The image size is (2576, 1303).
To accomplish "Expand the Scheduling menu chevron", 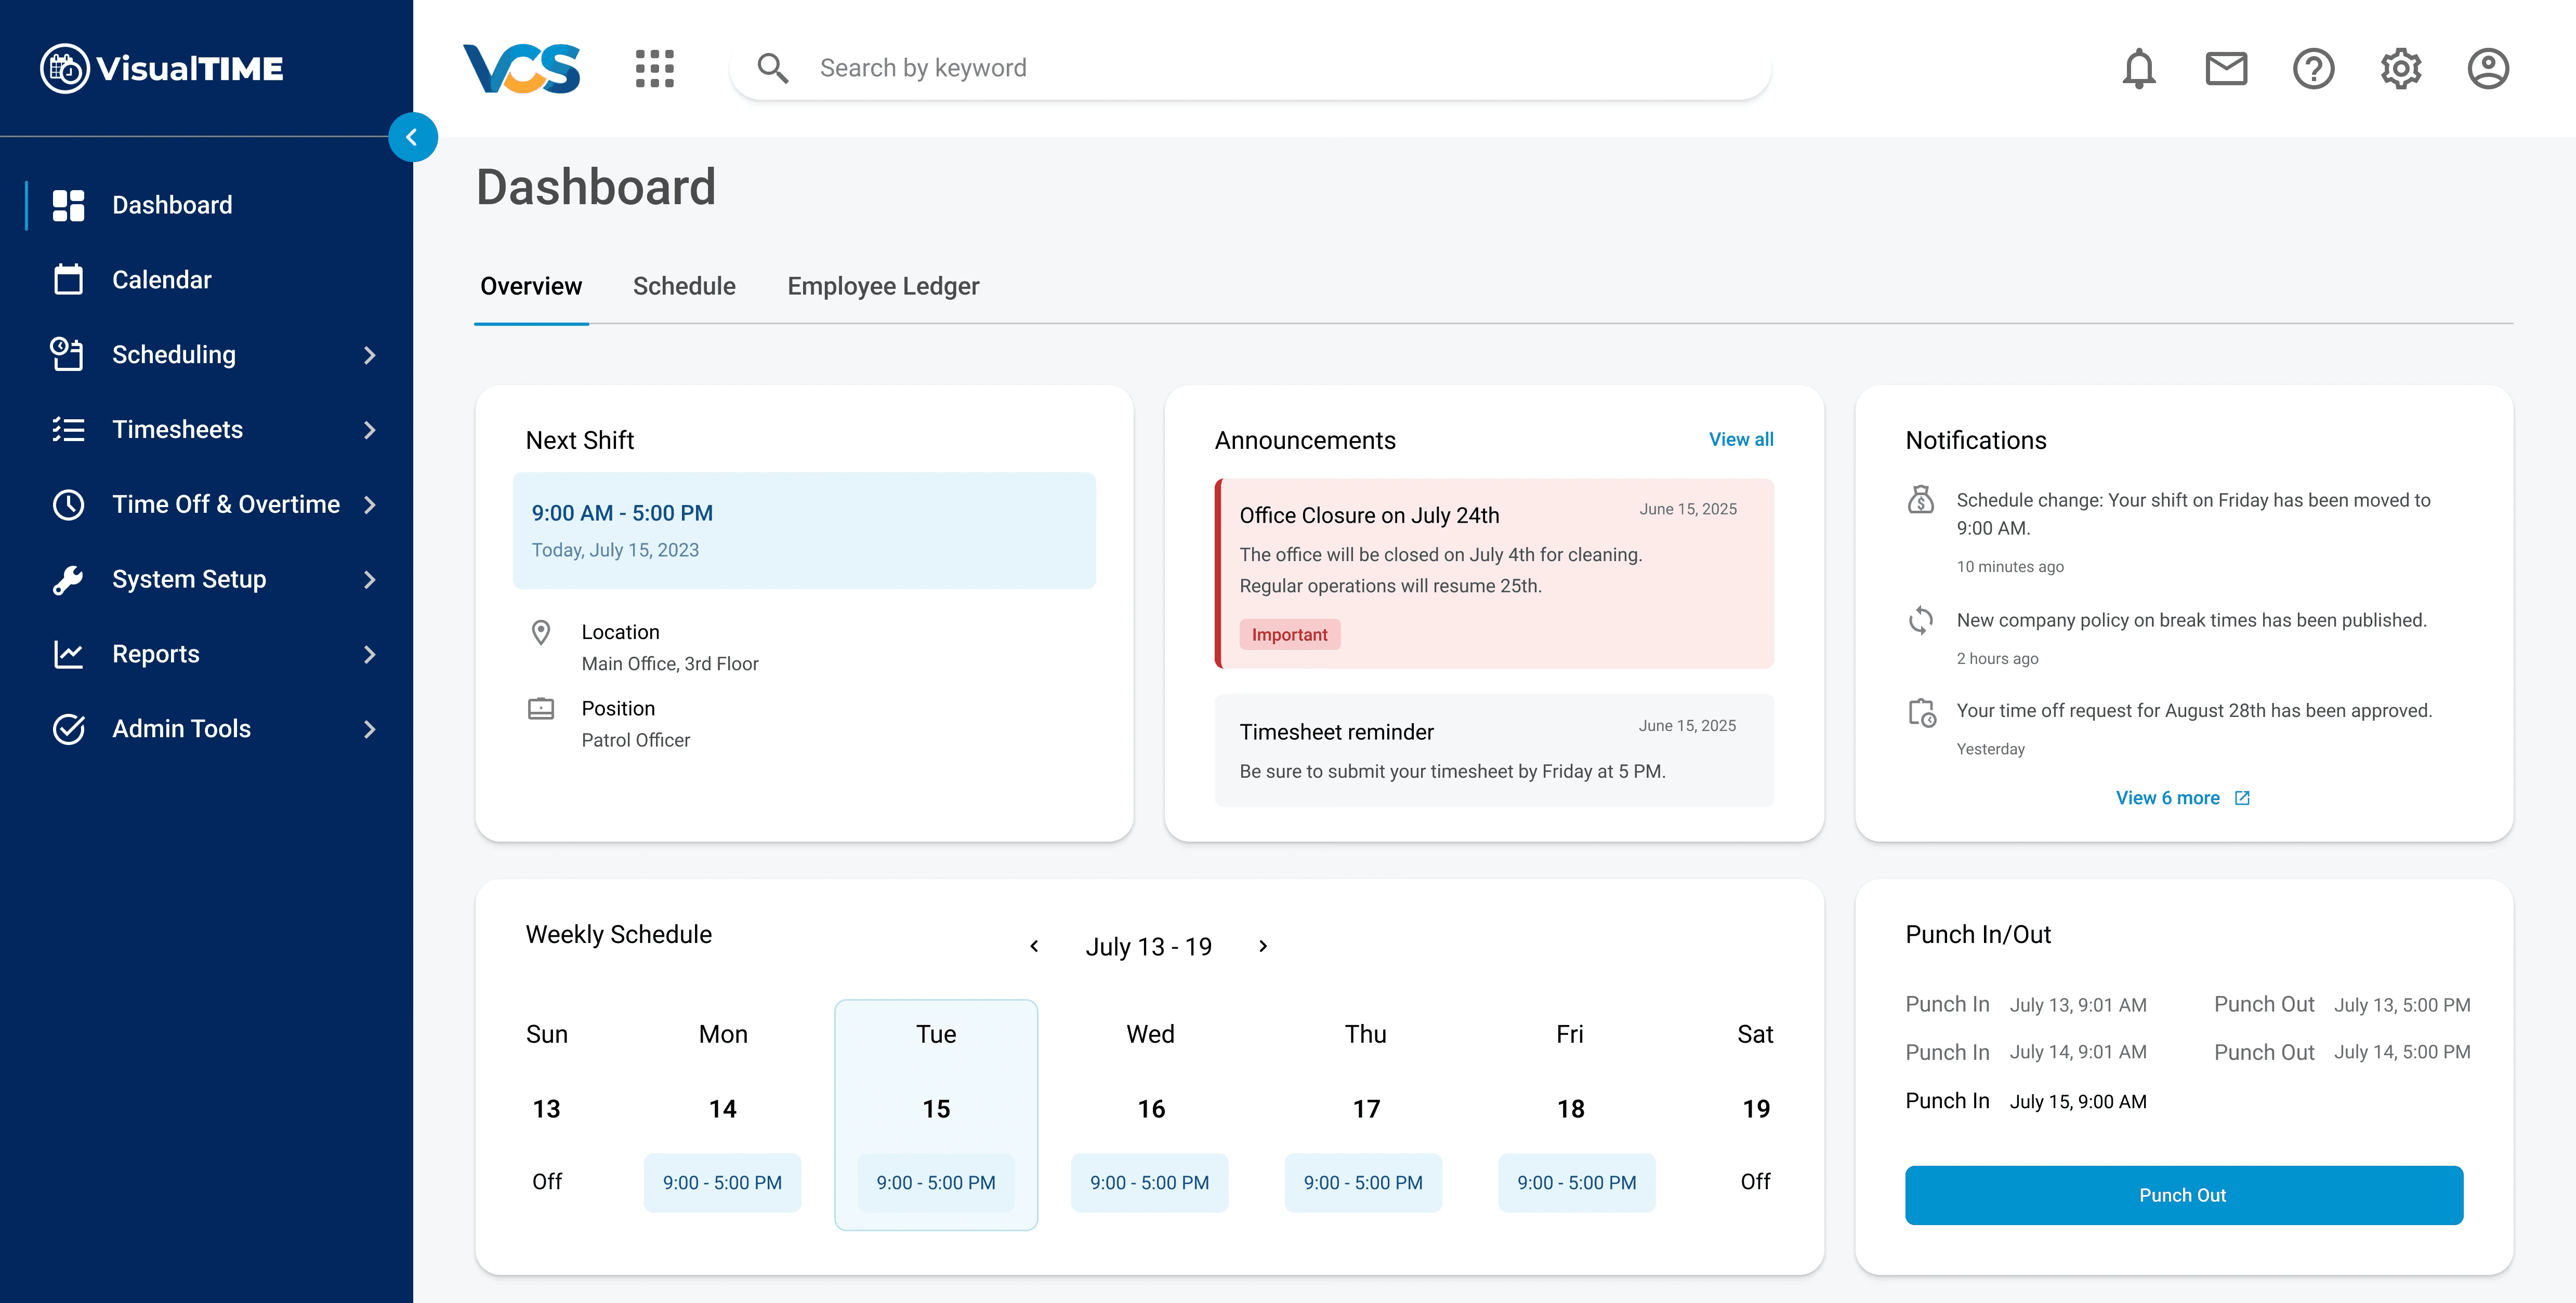I will [x=370, y=355].
